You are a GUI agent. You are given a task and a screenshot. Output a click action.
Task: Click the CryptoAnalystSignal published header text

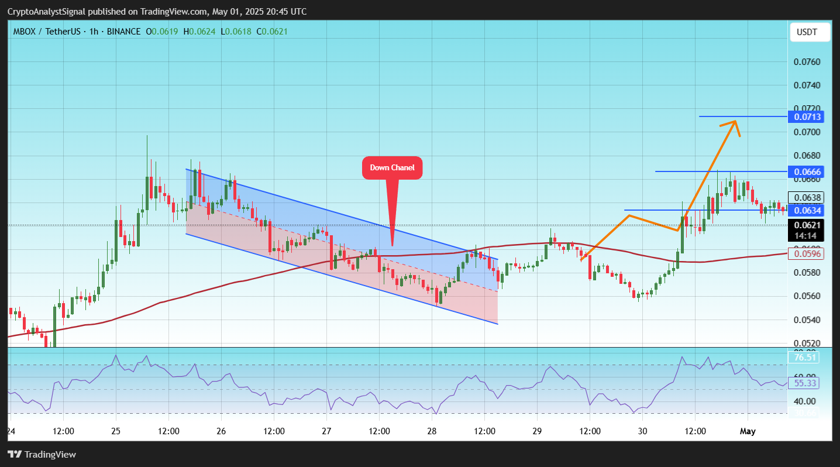coord(157,12)
